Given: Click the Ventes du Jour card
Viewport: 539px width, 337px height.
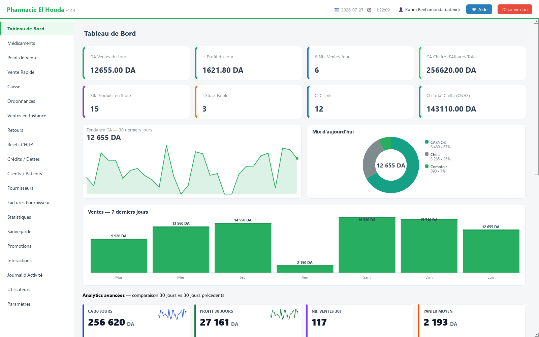Looking at the screenshot, I should pyautogui.click(x=136, y=63).
